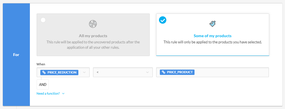Expand the Need a function chevron
Screen dimensions: 285x109
click(63, 94)
